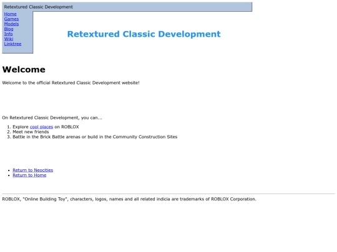Click 'Return to Neocities' link

pyautogui.click(x=32, y=170)
